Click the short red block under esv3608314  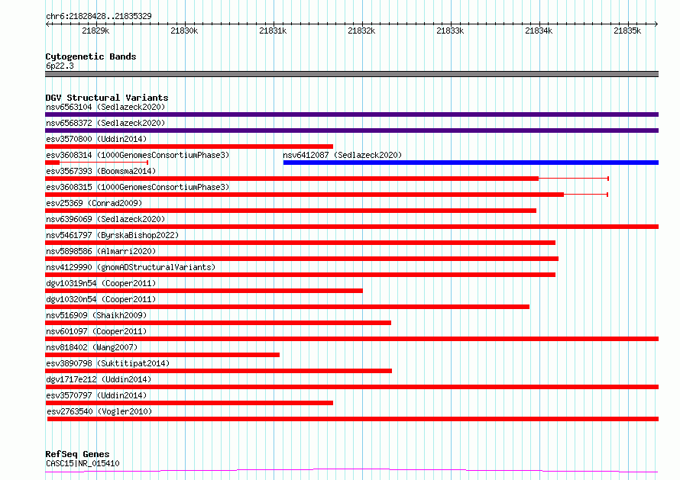coord(53,163)
